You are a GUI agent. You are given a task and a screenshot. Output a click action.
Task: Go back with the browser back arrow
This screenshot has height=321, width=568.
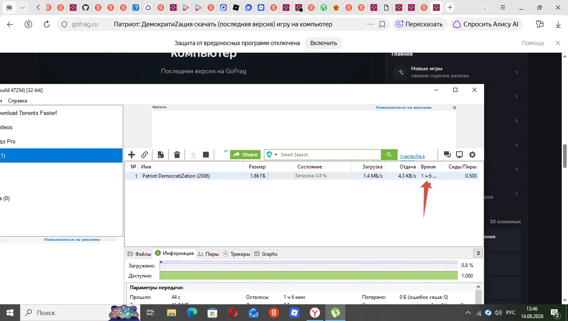click(x=10, y=24)
